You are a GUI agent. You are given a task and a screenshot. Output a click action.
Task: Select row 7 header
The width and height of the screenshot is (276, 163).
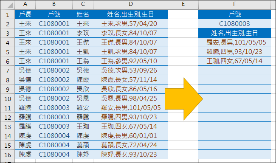click(8, 70)
